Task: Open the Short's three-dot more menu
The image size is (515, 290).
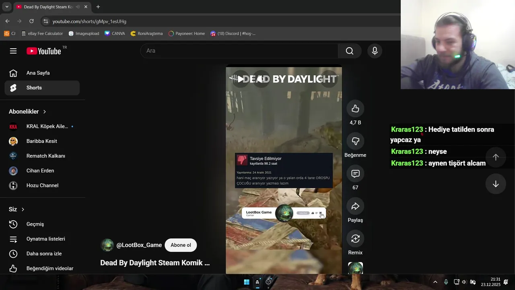Action: point(329,79)
